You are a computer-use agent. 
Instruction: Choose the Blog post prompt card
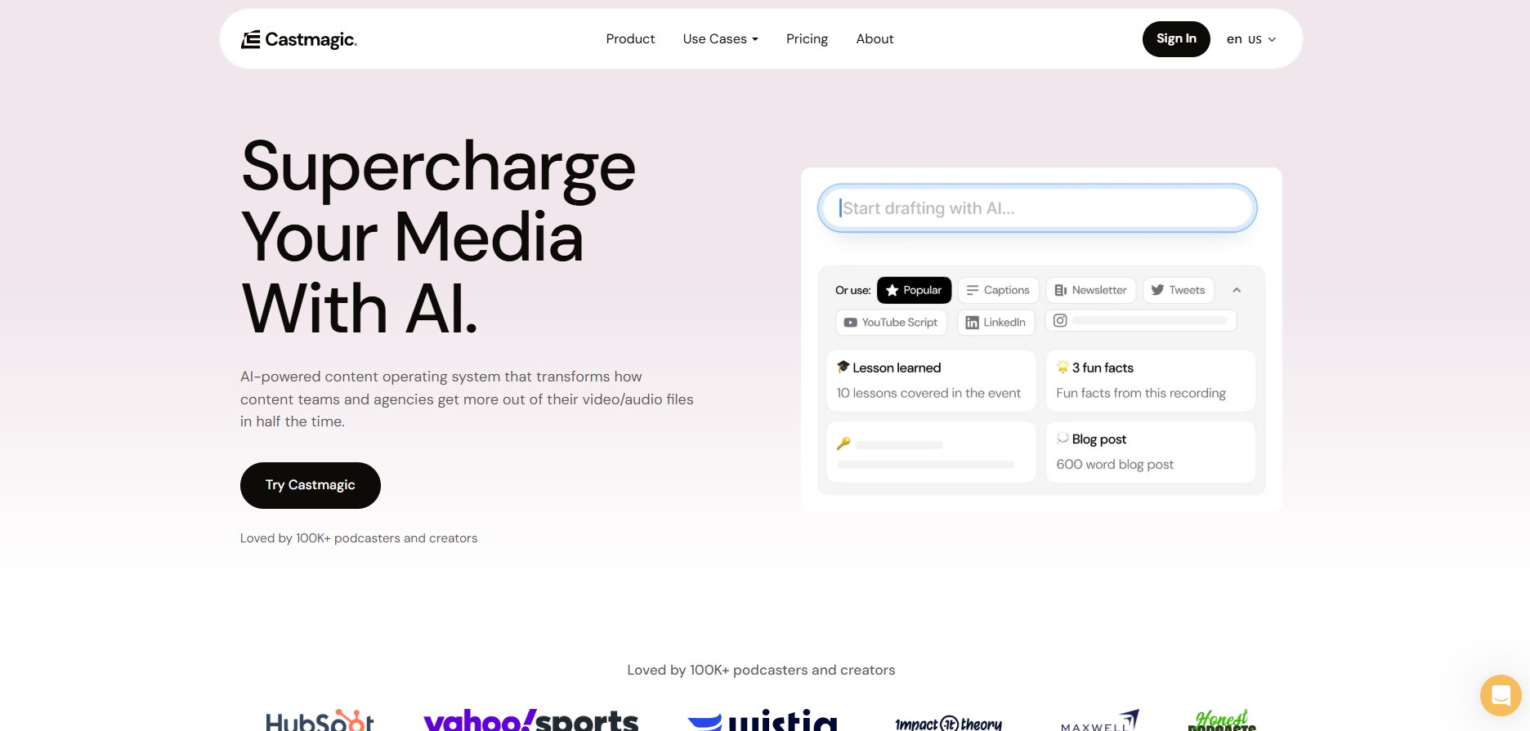pos(1151,452)
